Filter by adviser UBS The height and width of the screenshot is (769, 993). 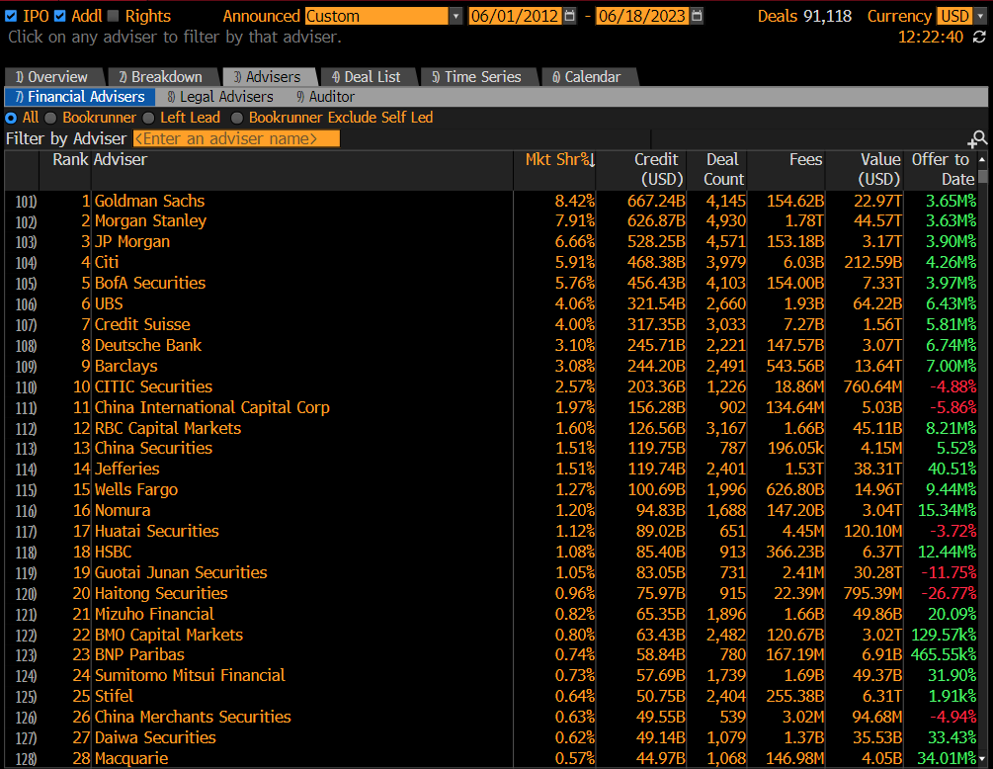coord(109,304)
